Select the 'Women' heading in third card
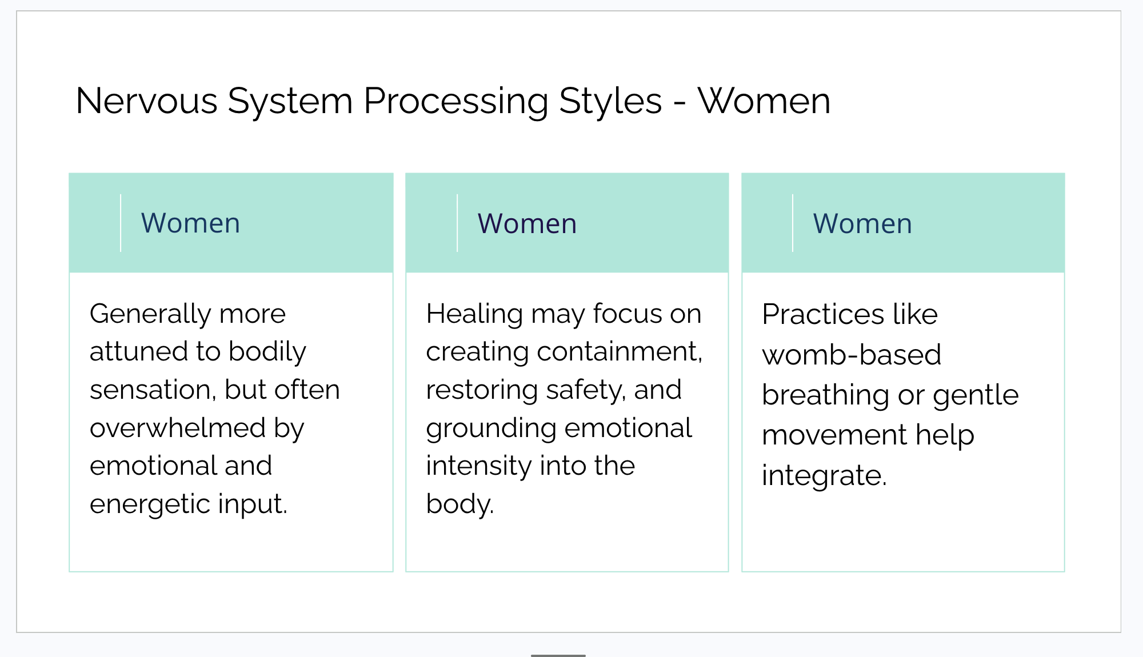Viewport: 1143px width, 657px height. tap(862, 223)
